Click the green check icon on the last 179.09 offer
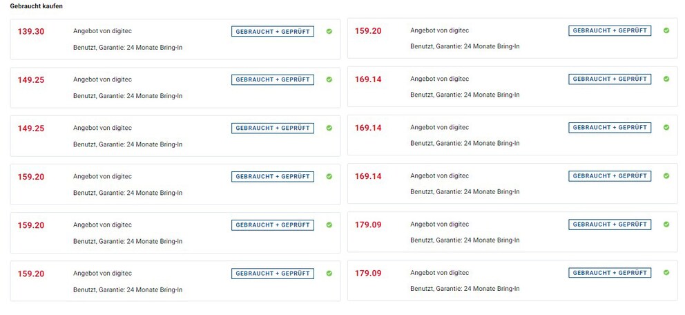 666,273
